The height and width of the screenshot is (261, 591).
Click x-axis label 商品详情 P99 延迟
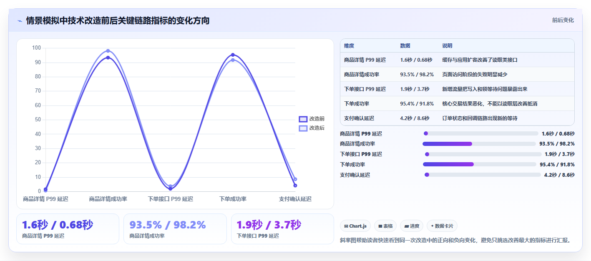click(45, 199)
